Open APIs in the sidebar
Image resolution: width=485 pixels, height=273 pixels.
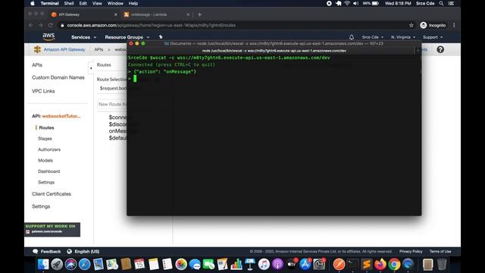(37, 65)
